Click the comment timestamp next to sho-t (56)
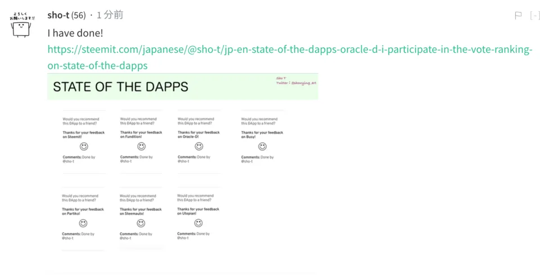Image resolution: width=540 pixels, height=275 pixels. pos(110,15)
